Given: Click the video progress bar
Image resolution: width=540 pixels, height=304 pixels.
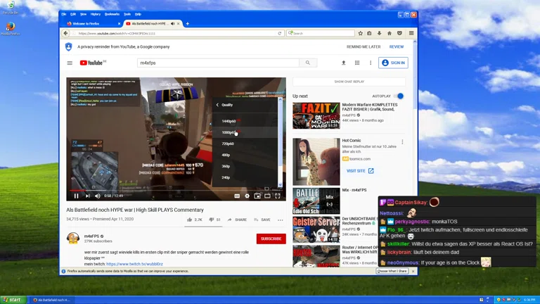Looking at the screenshot, I should click(x=176, y=190).
